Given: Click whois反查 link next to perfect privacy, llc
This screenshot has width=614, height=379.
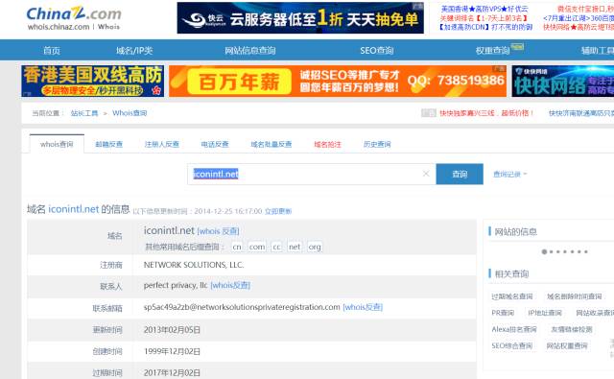Looking at the screenshot, I should (230, 285).
